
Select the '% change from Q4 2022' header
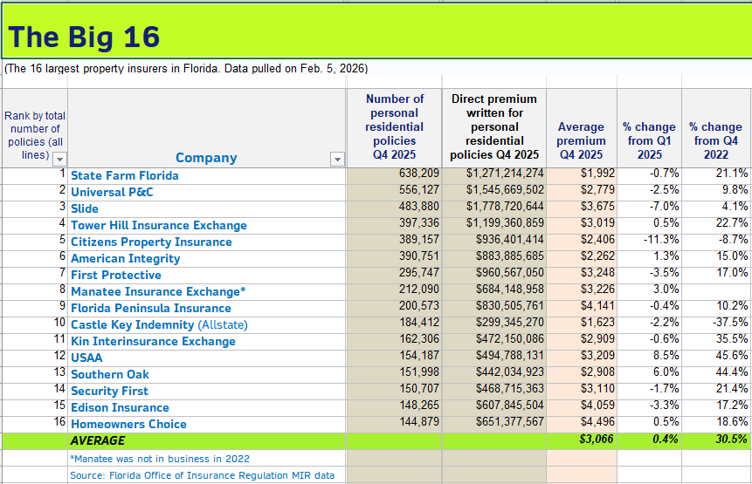714,140
